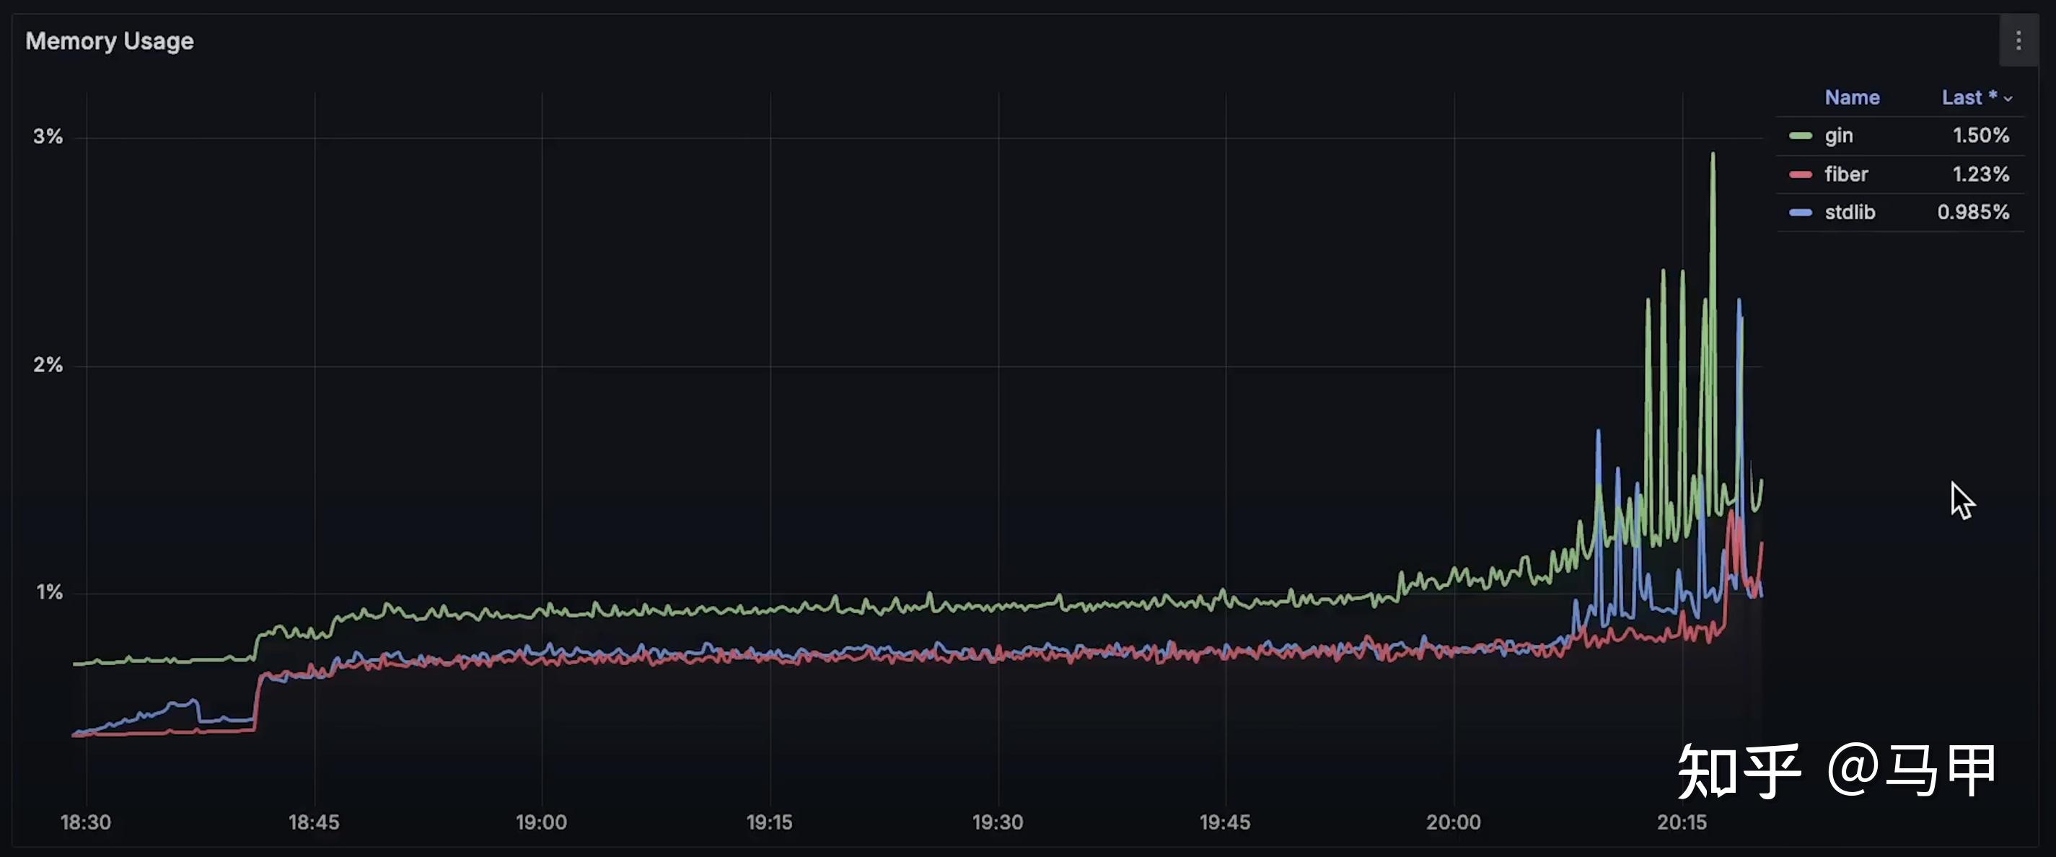
Task: Click the tallest green gin spike peak
Action: [1712, 154]
